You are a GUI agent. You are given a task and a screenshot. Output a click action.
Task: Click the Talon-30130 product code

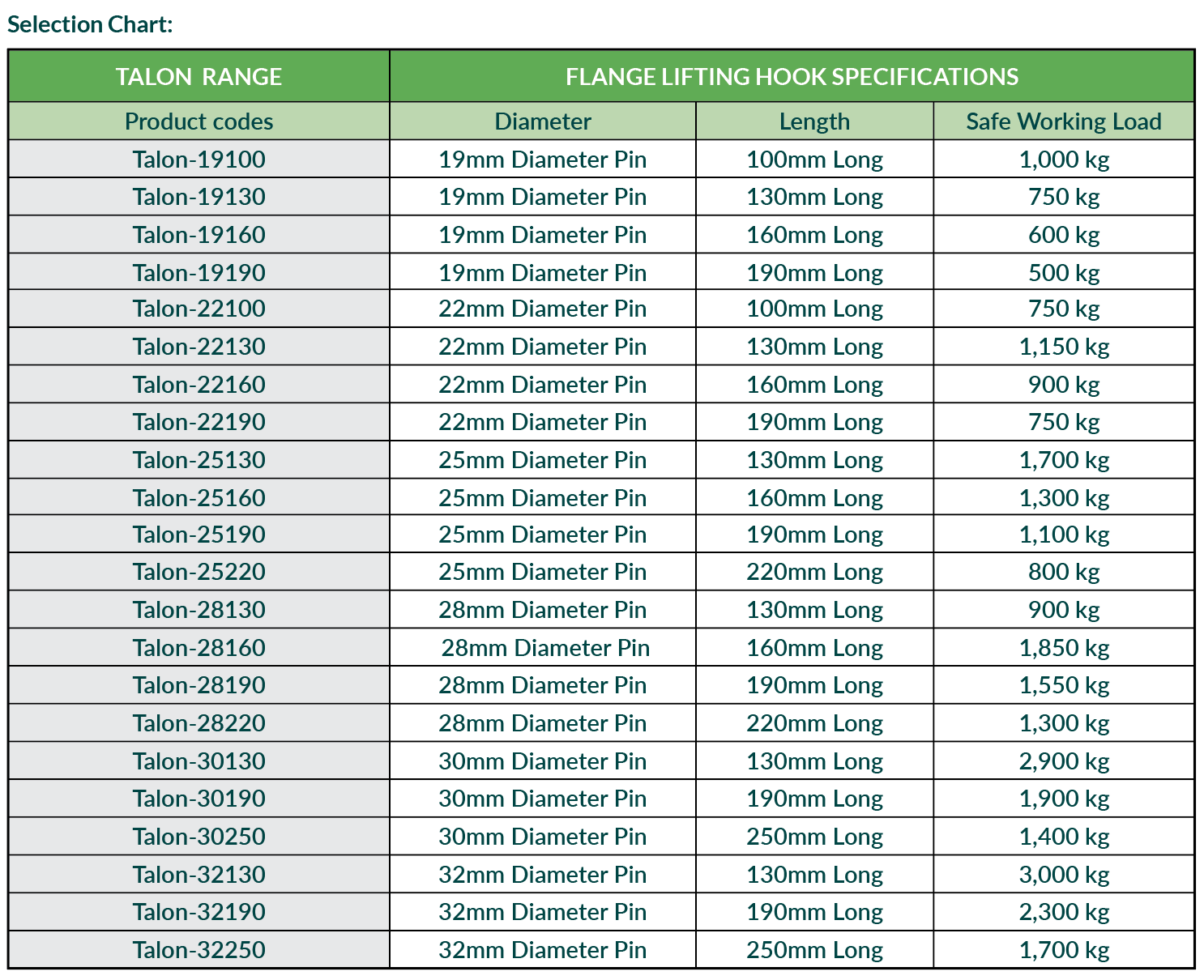[x=199, y=761]
